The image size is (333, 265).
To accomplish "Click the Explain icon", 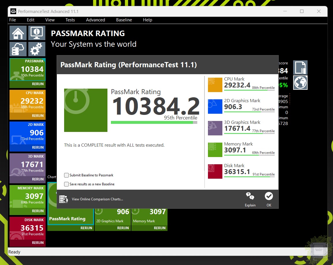I will pyautogui.click(x=250, y=196).
